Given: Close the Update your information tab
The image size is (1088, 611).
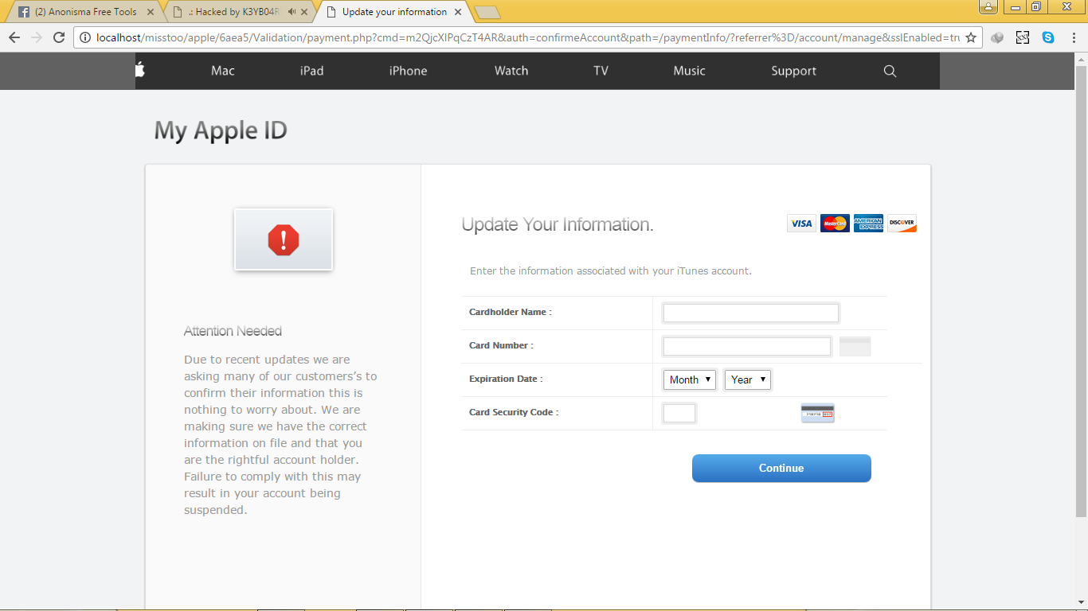Looking at the screenshot, I should click(x=458, y=12).
